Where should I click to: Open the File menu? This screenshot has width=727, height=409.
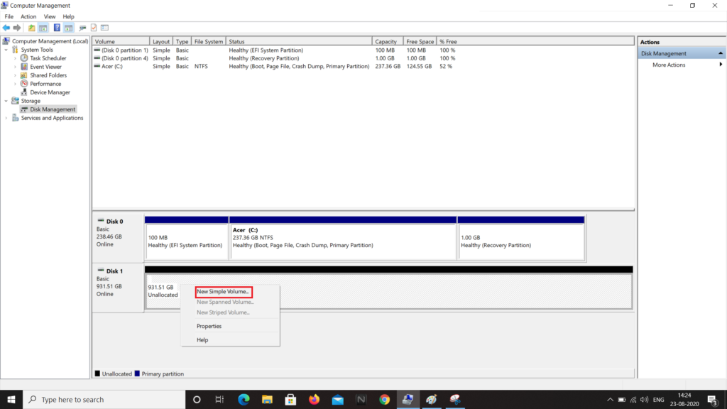click(9, 16)
